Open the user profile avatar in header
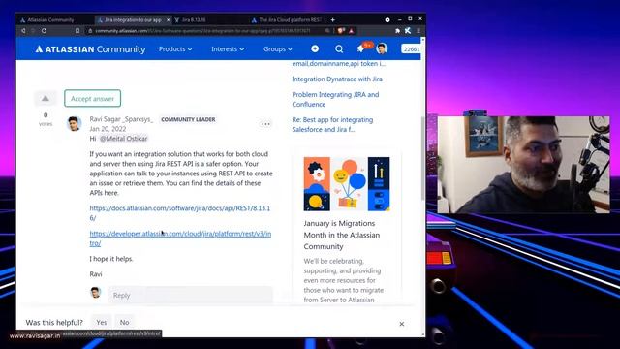 tap(382, 48)
